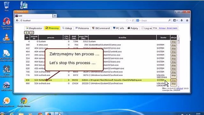Click the konto column header

coord(164,38)
